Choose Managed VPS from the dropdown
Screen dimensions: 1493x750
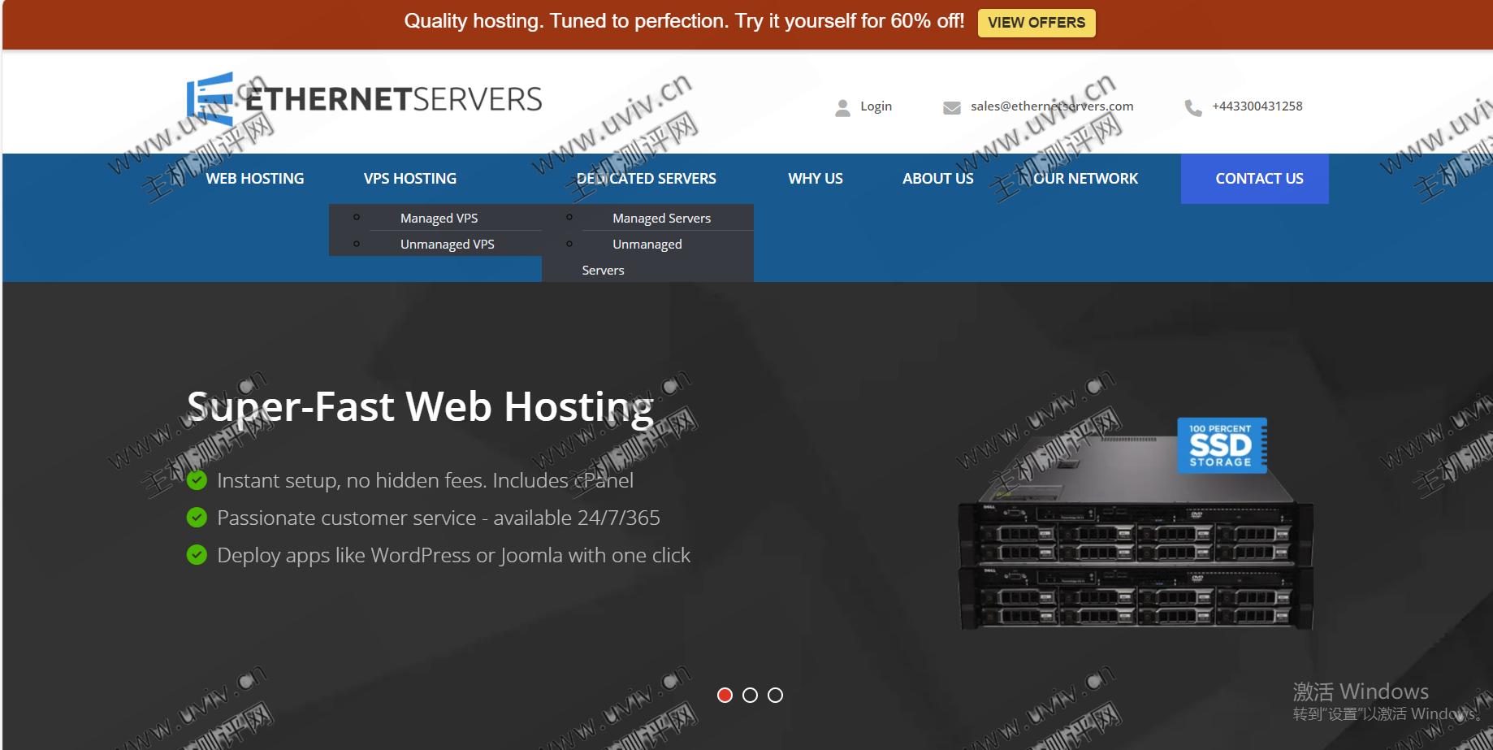point(439,218)
